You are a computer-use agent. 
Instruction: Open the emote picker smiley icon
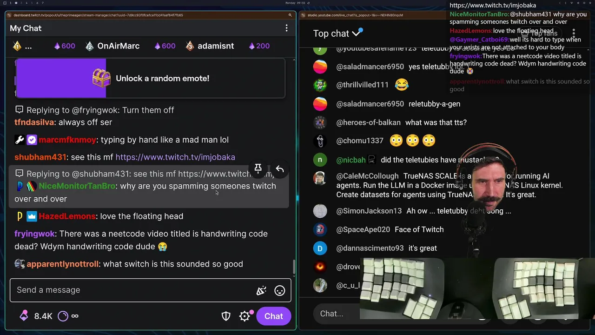(279, 290)
